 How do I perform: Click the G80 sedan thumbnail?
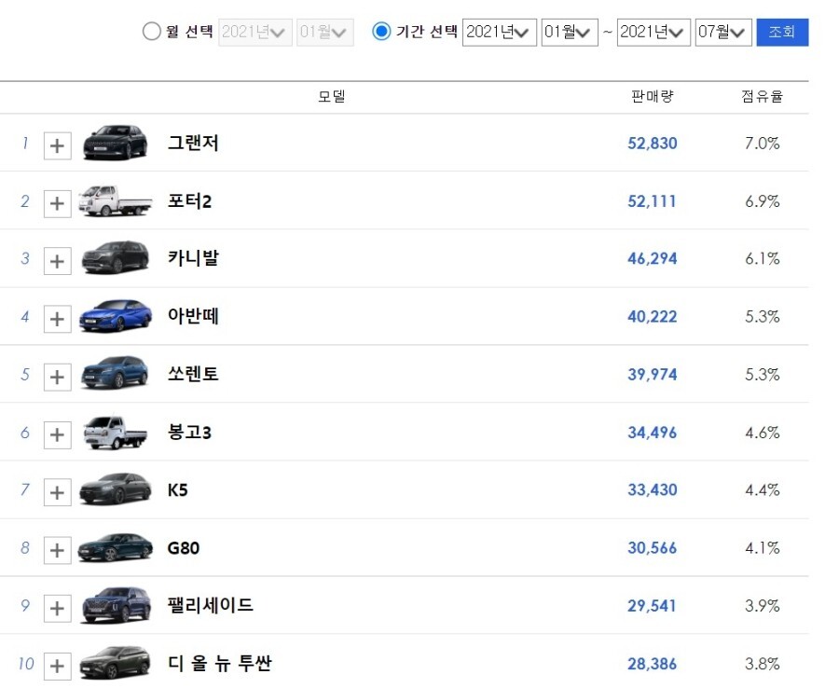click(115, 546)
